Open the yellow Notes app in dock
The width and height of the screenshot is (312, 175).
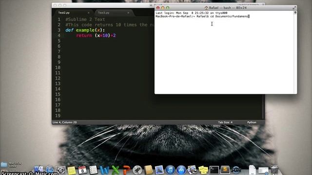click(x=72, y=170)
